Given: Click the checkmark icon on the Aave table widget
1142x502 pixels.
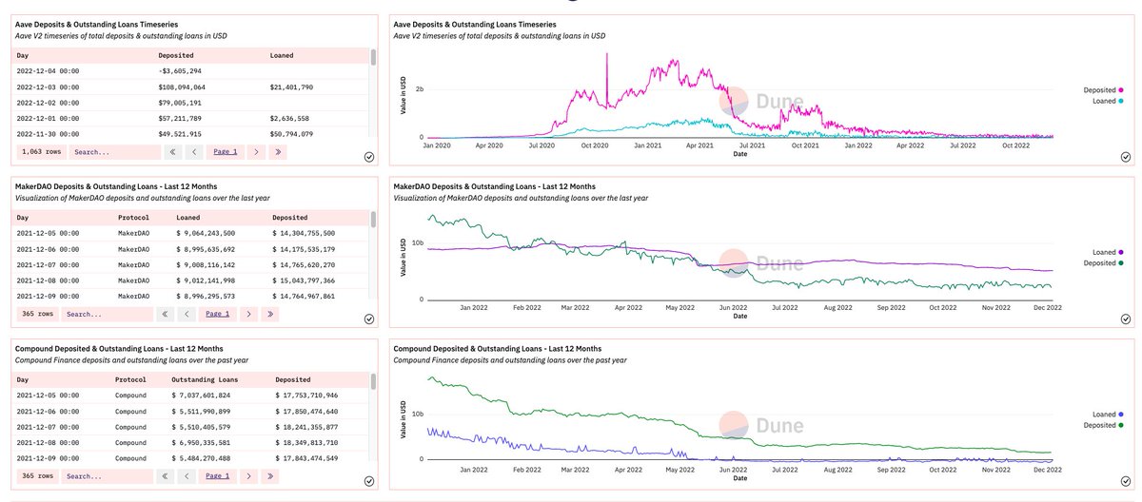Looking at the screenshot, I should click(x=368, y=157).
